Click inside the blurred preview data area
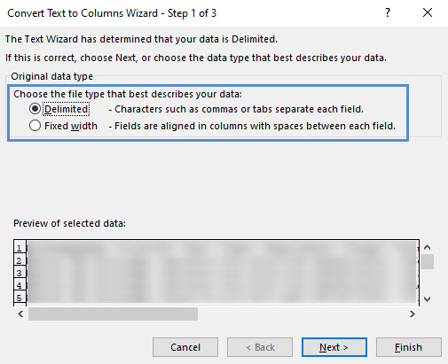This screenshot has width=448, height=364. tap(222, 272)
